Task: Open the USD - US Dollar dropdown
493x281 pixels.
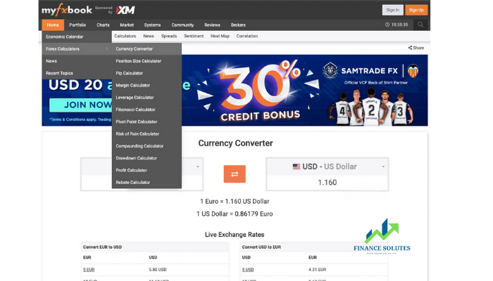Action: click(x=327, y=166)
